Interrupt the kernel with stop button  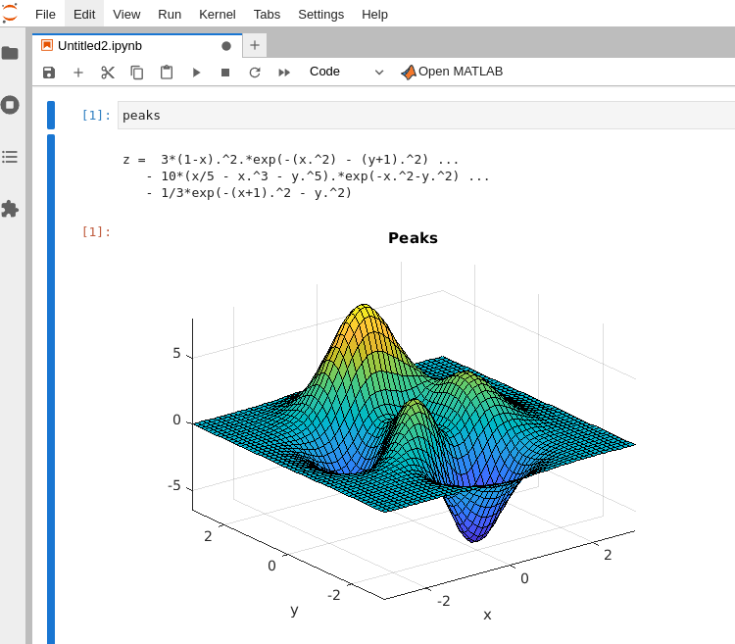point(225,72)
